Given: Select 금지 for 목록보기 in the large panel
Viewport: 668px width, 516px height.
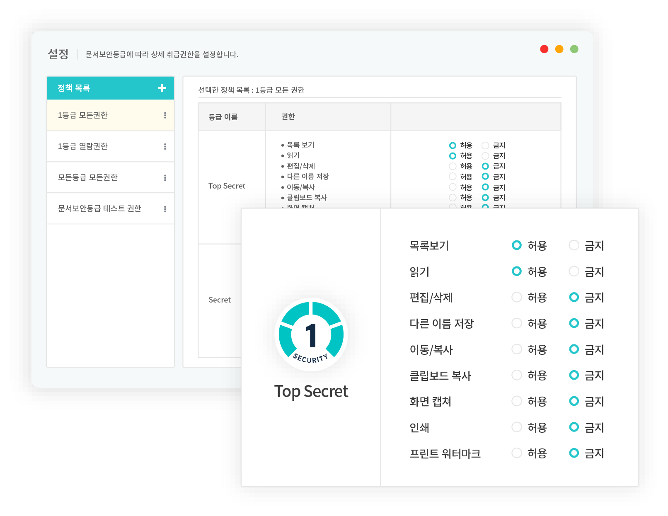Looking at the screenshot, I should coord(574,245).
